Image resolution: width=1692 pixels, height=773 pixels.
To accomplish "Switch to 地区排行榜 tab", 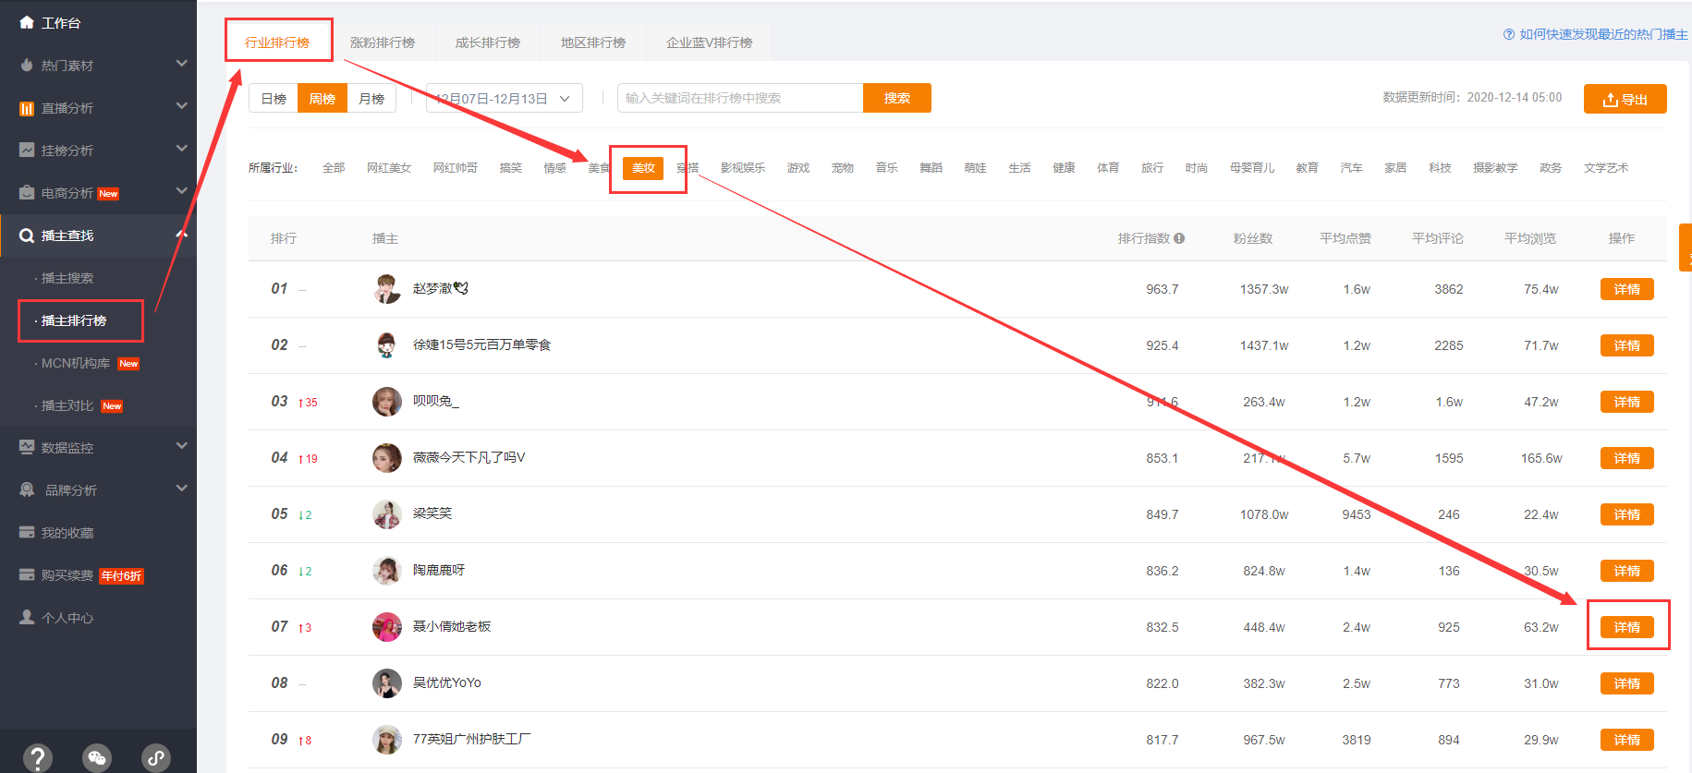I will tap(593, 42).
